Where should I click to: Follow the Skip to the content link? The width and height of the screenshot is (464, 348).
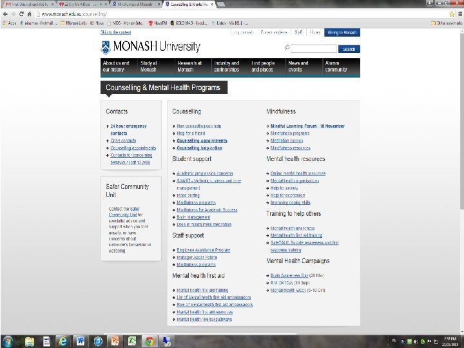click(116, 32)
